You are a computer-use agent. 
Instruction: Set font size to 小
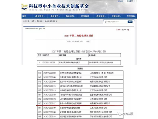pyautogui.click(x=127, y=30)
